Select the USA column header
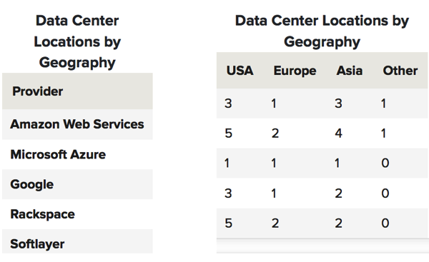The height and width of the screenshot is (262, 429). point(240,71)
